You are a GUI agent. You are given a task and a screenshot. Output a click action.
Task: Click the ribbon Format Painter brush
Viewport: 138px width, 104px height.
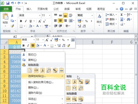(12, 26)
